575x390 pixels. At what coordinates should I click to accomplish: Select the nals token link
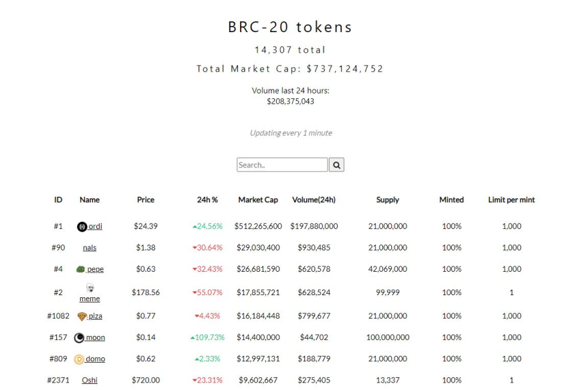coord(89,247)
